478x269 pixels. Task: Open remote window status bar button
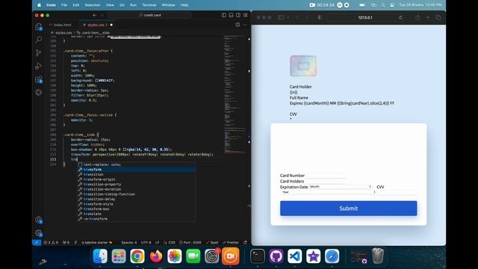[x=37, y=242]
